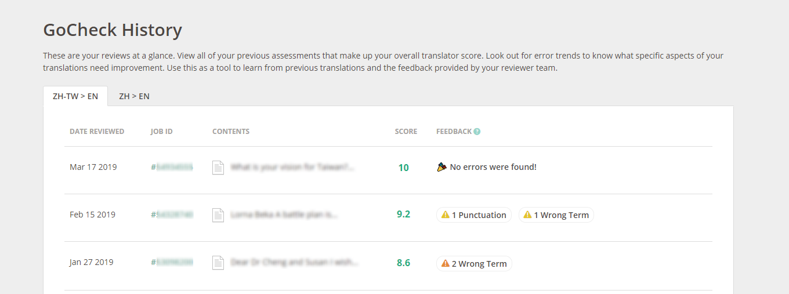Switch to the ZH > EN tab
The image size is (789, 294).
(x=134, y=96)
